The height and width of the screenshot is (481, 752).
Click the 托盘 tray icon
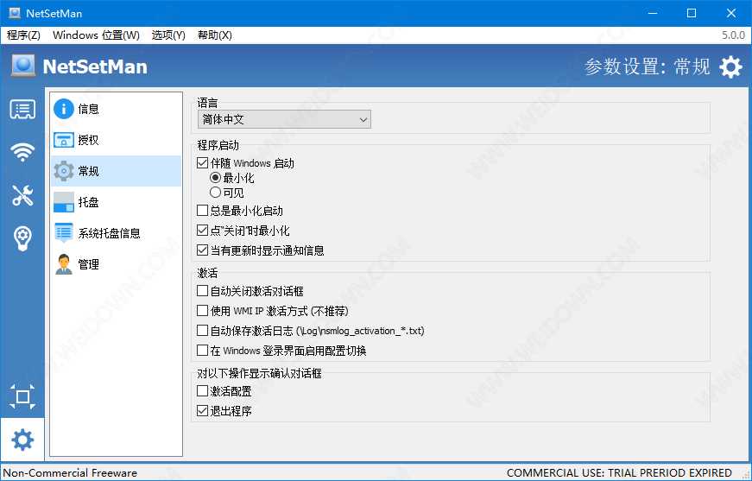tap(63, 202)
